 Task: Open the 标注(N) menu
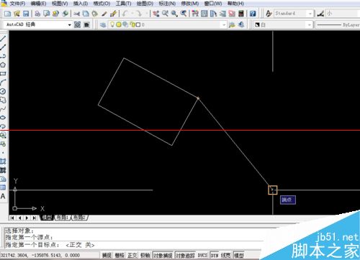point(167,4)
